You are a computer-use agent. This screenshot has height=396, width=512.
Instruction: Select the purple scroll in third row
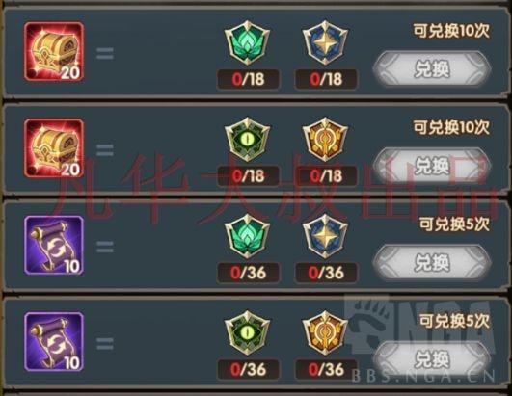[54, 246]
